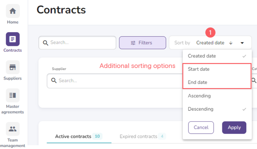Viewport: 257px width, 149px height.
Task: Open the Home sidebar icon
Action: pos(13,11)
